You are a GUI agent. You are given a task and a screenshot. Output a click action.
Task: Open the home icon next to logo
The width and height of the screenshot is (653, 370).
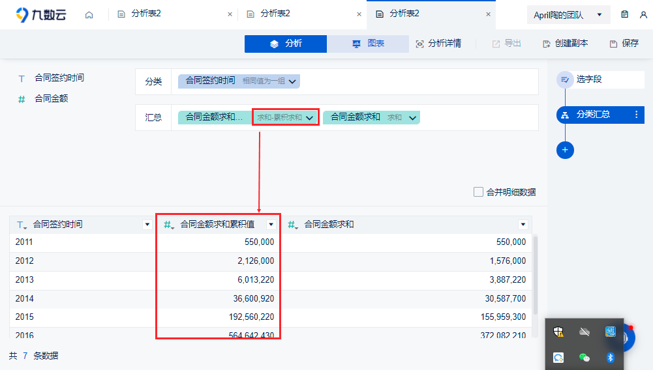[89, 15]
